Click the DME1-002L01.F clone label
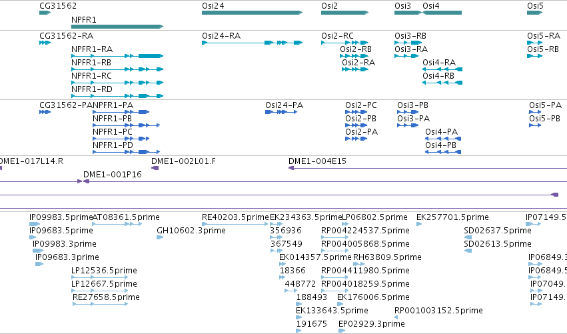 [x=183, y=161]
